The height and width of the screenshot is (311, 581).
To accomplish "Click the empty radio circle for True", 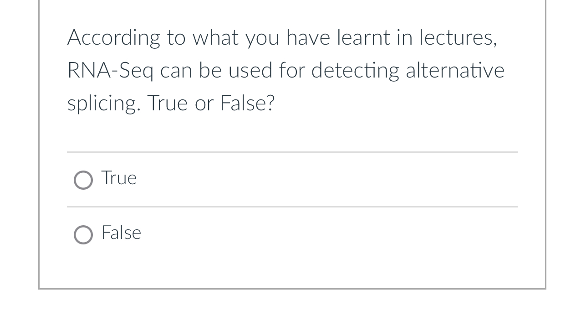I will 83,180.
